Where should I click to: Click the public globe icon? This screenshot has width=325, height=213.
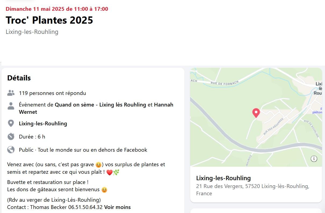(x=11, y=150)
